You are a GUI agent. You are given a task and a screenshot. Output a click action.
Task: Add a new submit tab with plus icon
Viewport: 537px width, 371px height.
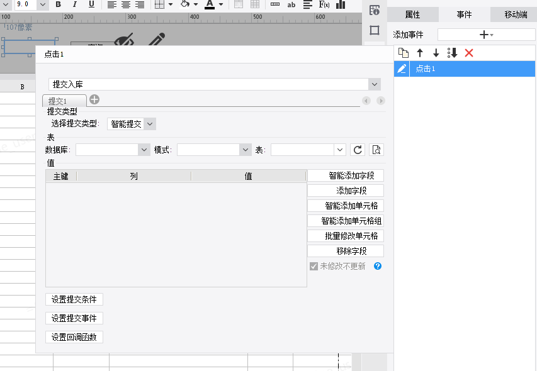[x=94, y=99]
